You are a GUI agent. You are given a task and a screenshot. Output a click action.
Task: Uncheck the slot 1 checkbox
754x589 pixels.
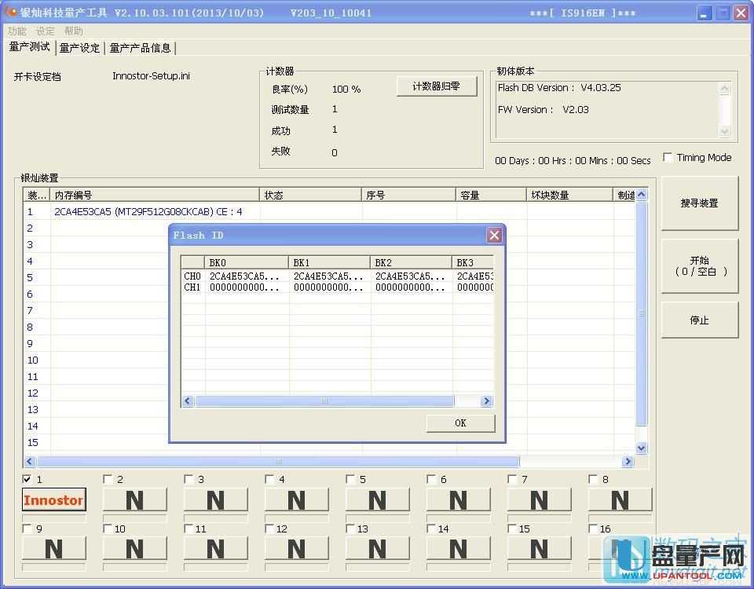click(x=27, y=479)
